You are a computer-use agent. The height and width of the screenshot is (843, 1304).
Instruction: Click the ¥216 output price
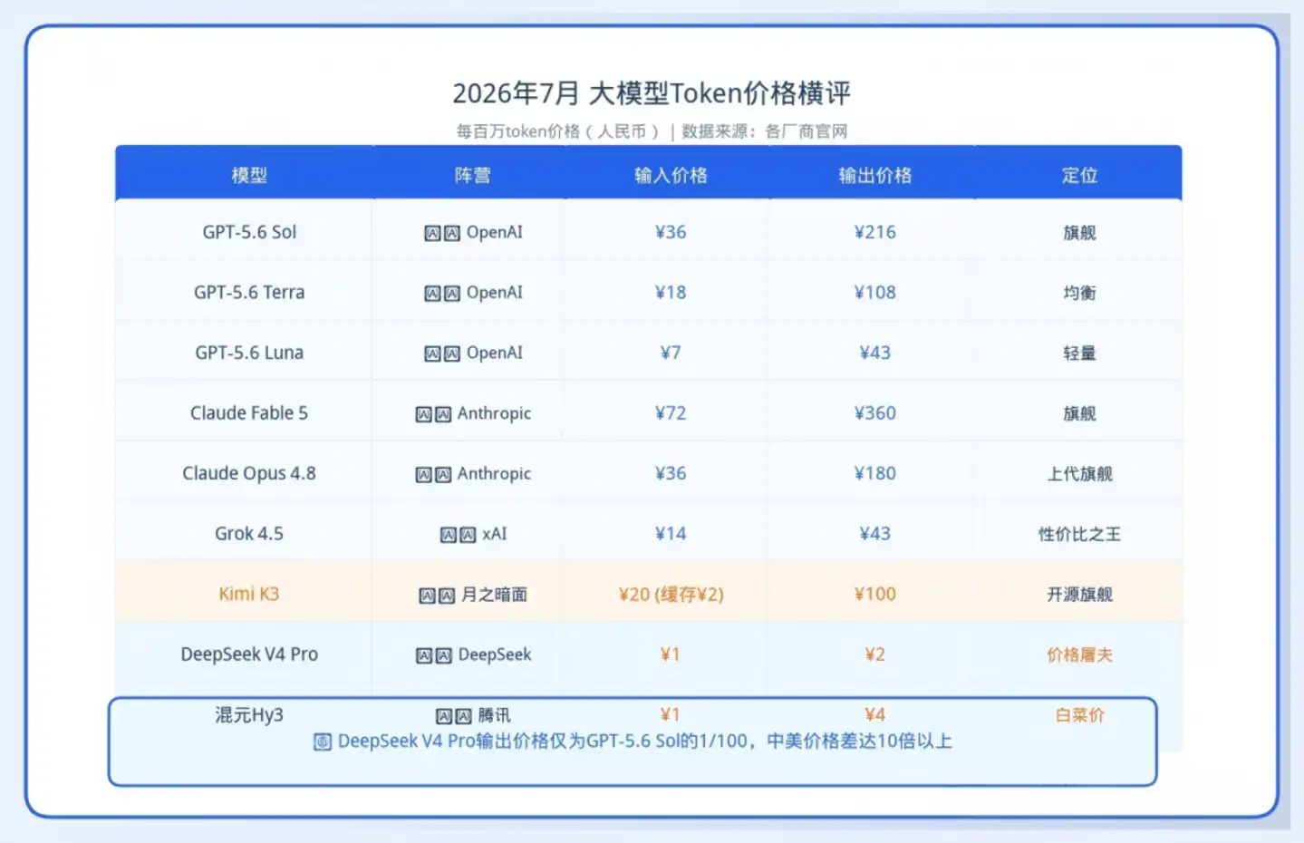pos(875,232)
